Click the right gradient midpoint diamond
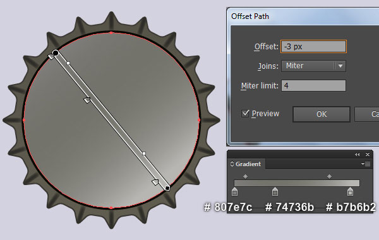The height and width of the screenshot is (240, 379). tap(329, 176)
